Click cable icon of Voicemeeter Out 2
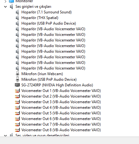Screen dimensions: 139x144 [x=17, y=96]
